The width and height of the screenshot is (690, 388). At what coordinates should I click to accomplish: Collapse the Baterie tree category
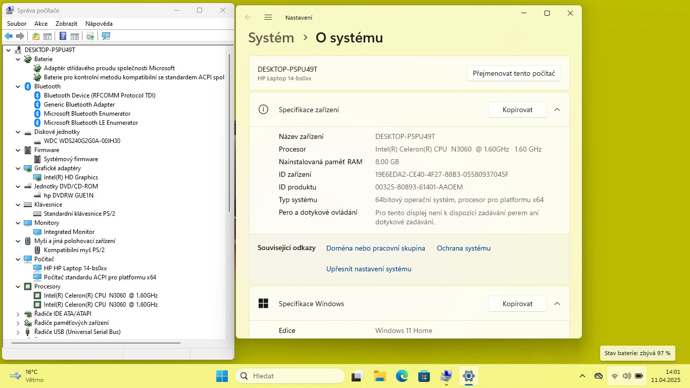click(18, 59)
